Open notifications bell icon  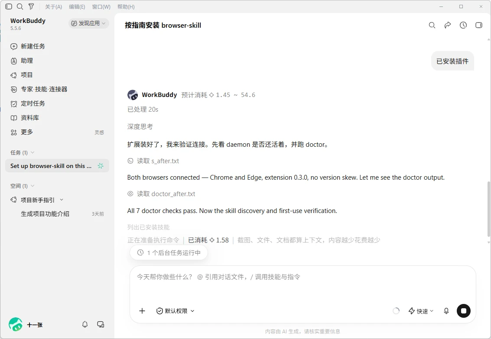click(x=85, y=325)
